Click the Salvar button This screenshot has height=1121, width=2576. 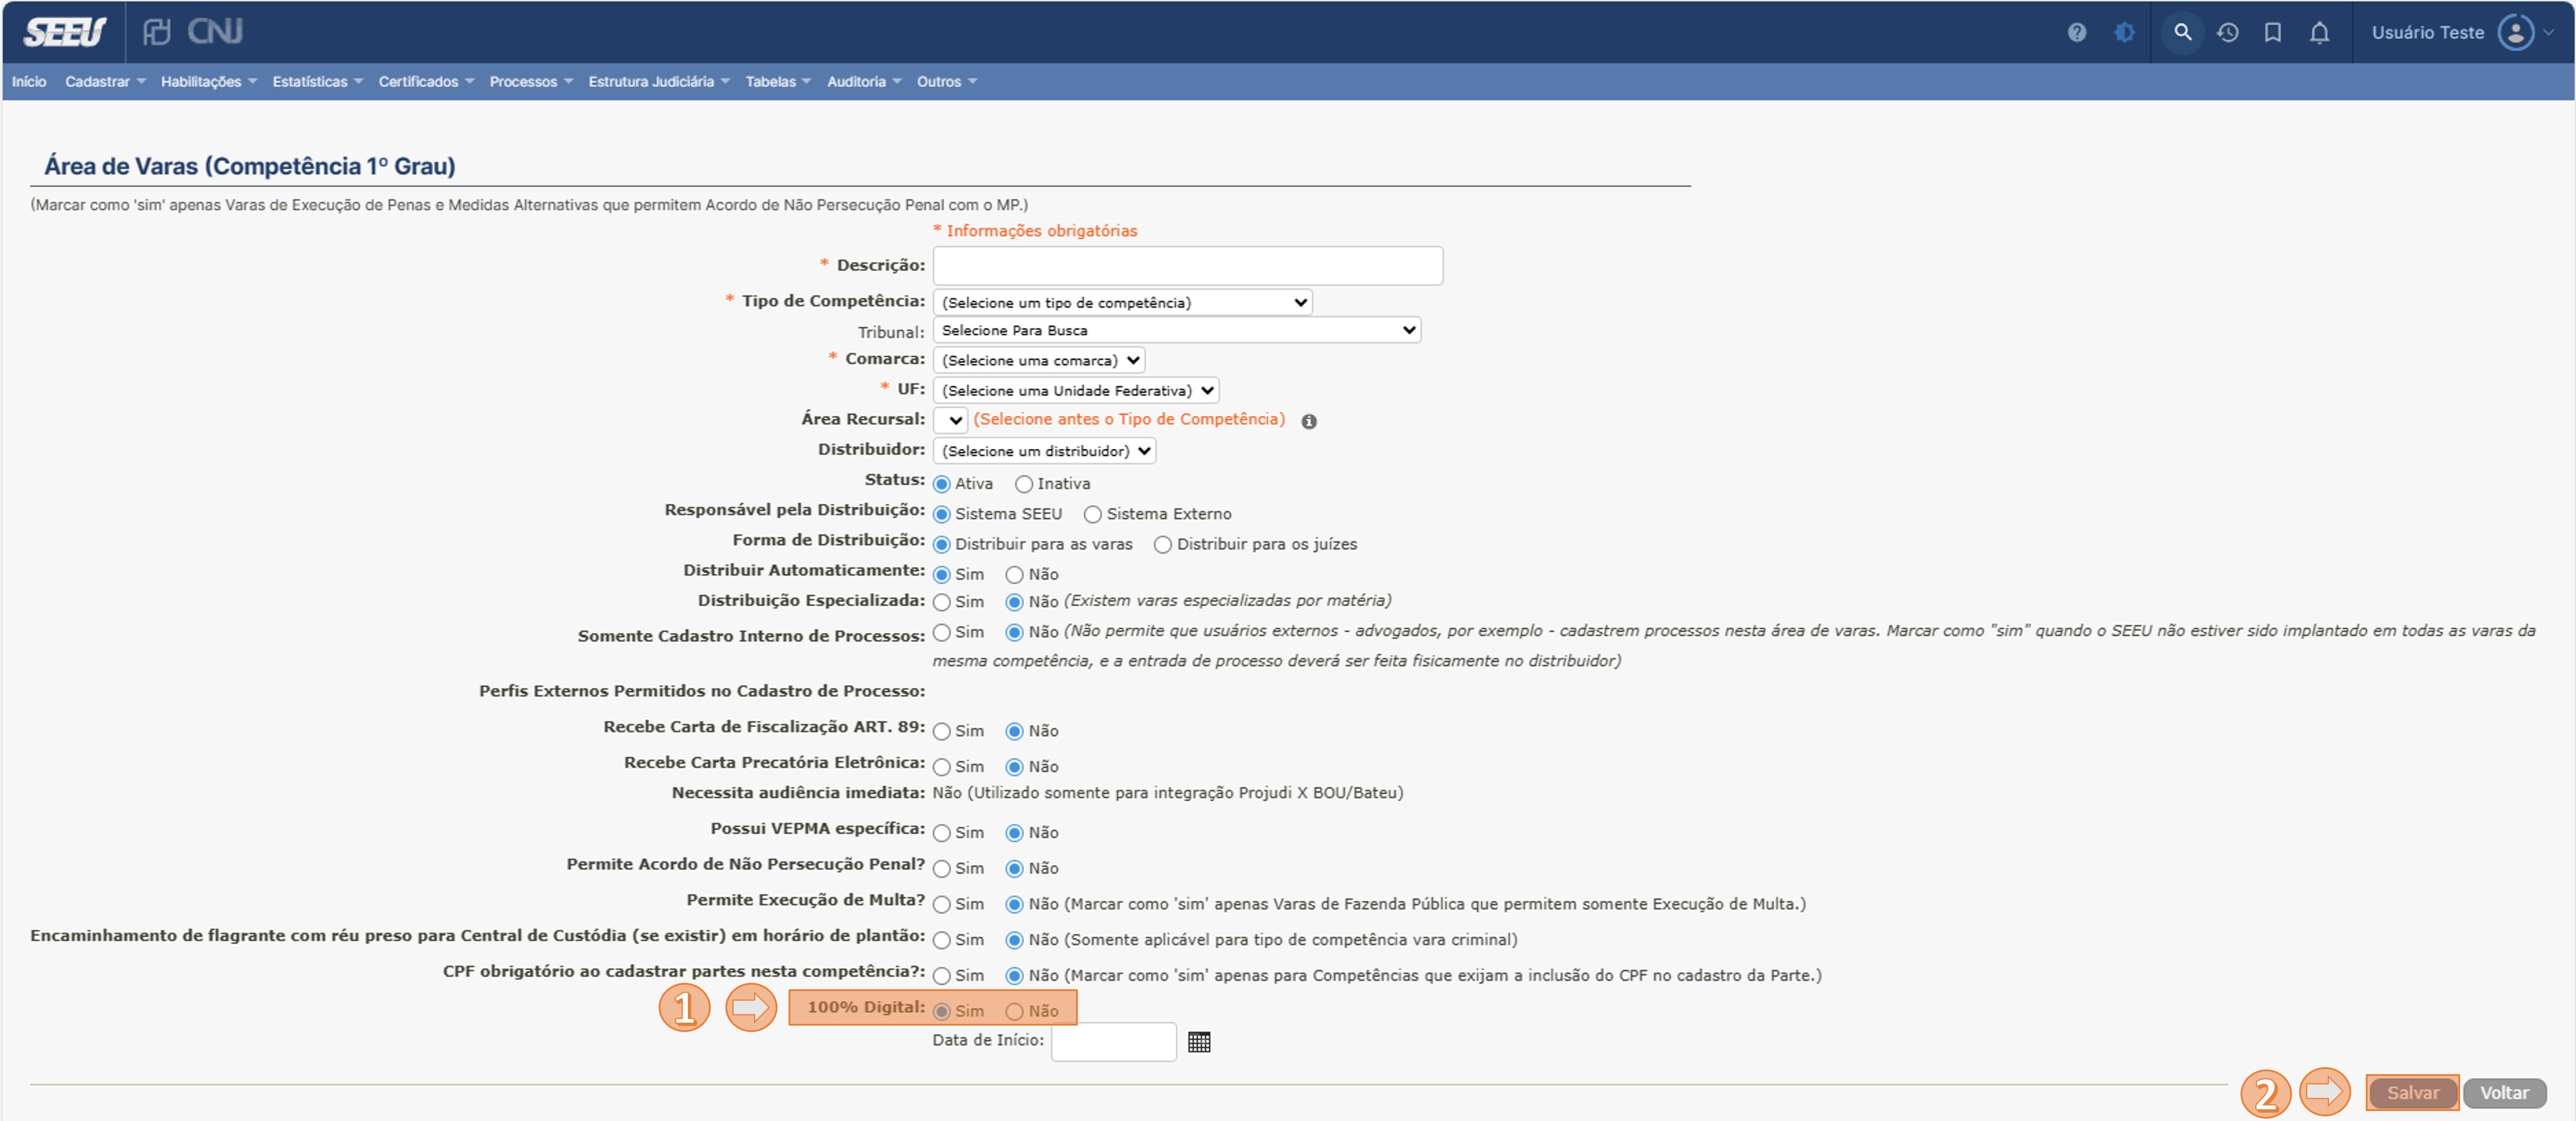click(2412, 1093)
